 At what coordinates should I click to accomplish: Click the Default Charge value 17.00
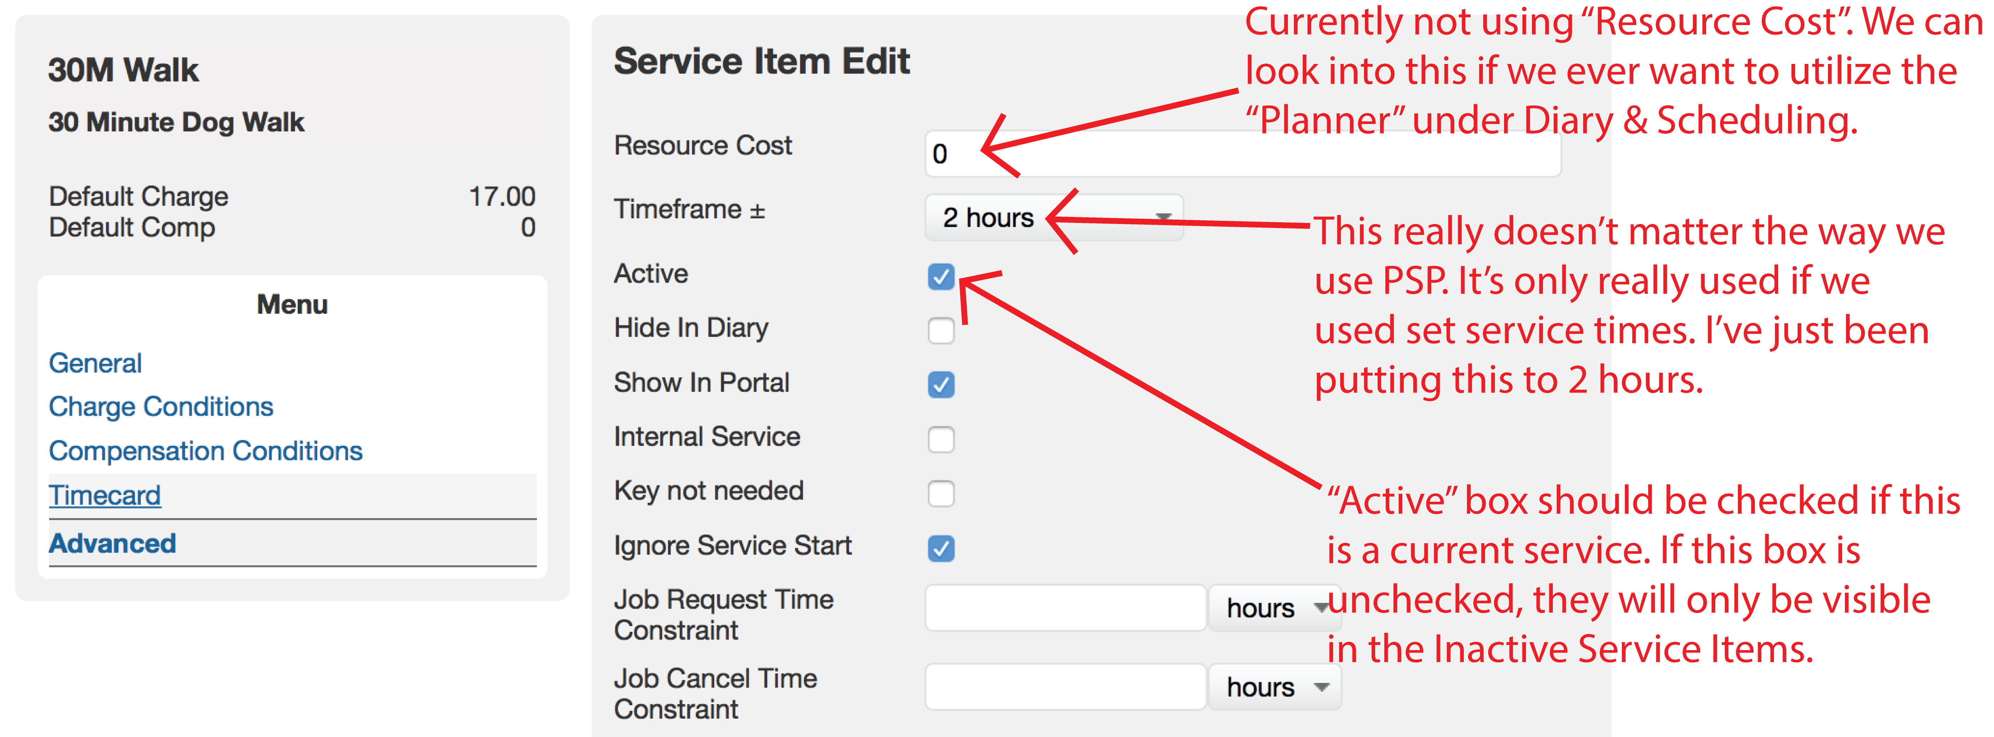point(502,197)
